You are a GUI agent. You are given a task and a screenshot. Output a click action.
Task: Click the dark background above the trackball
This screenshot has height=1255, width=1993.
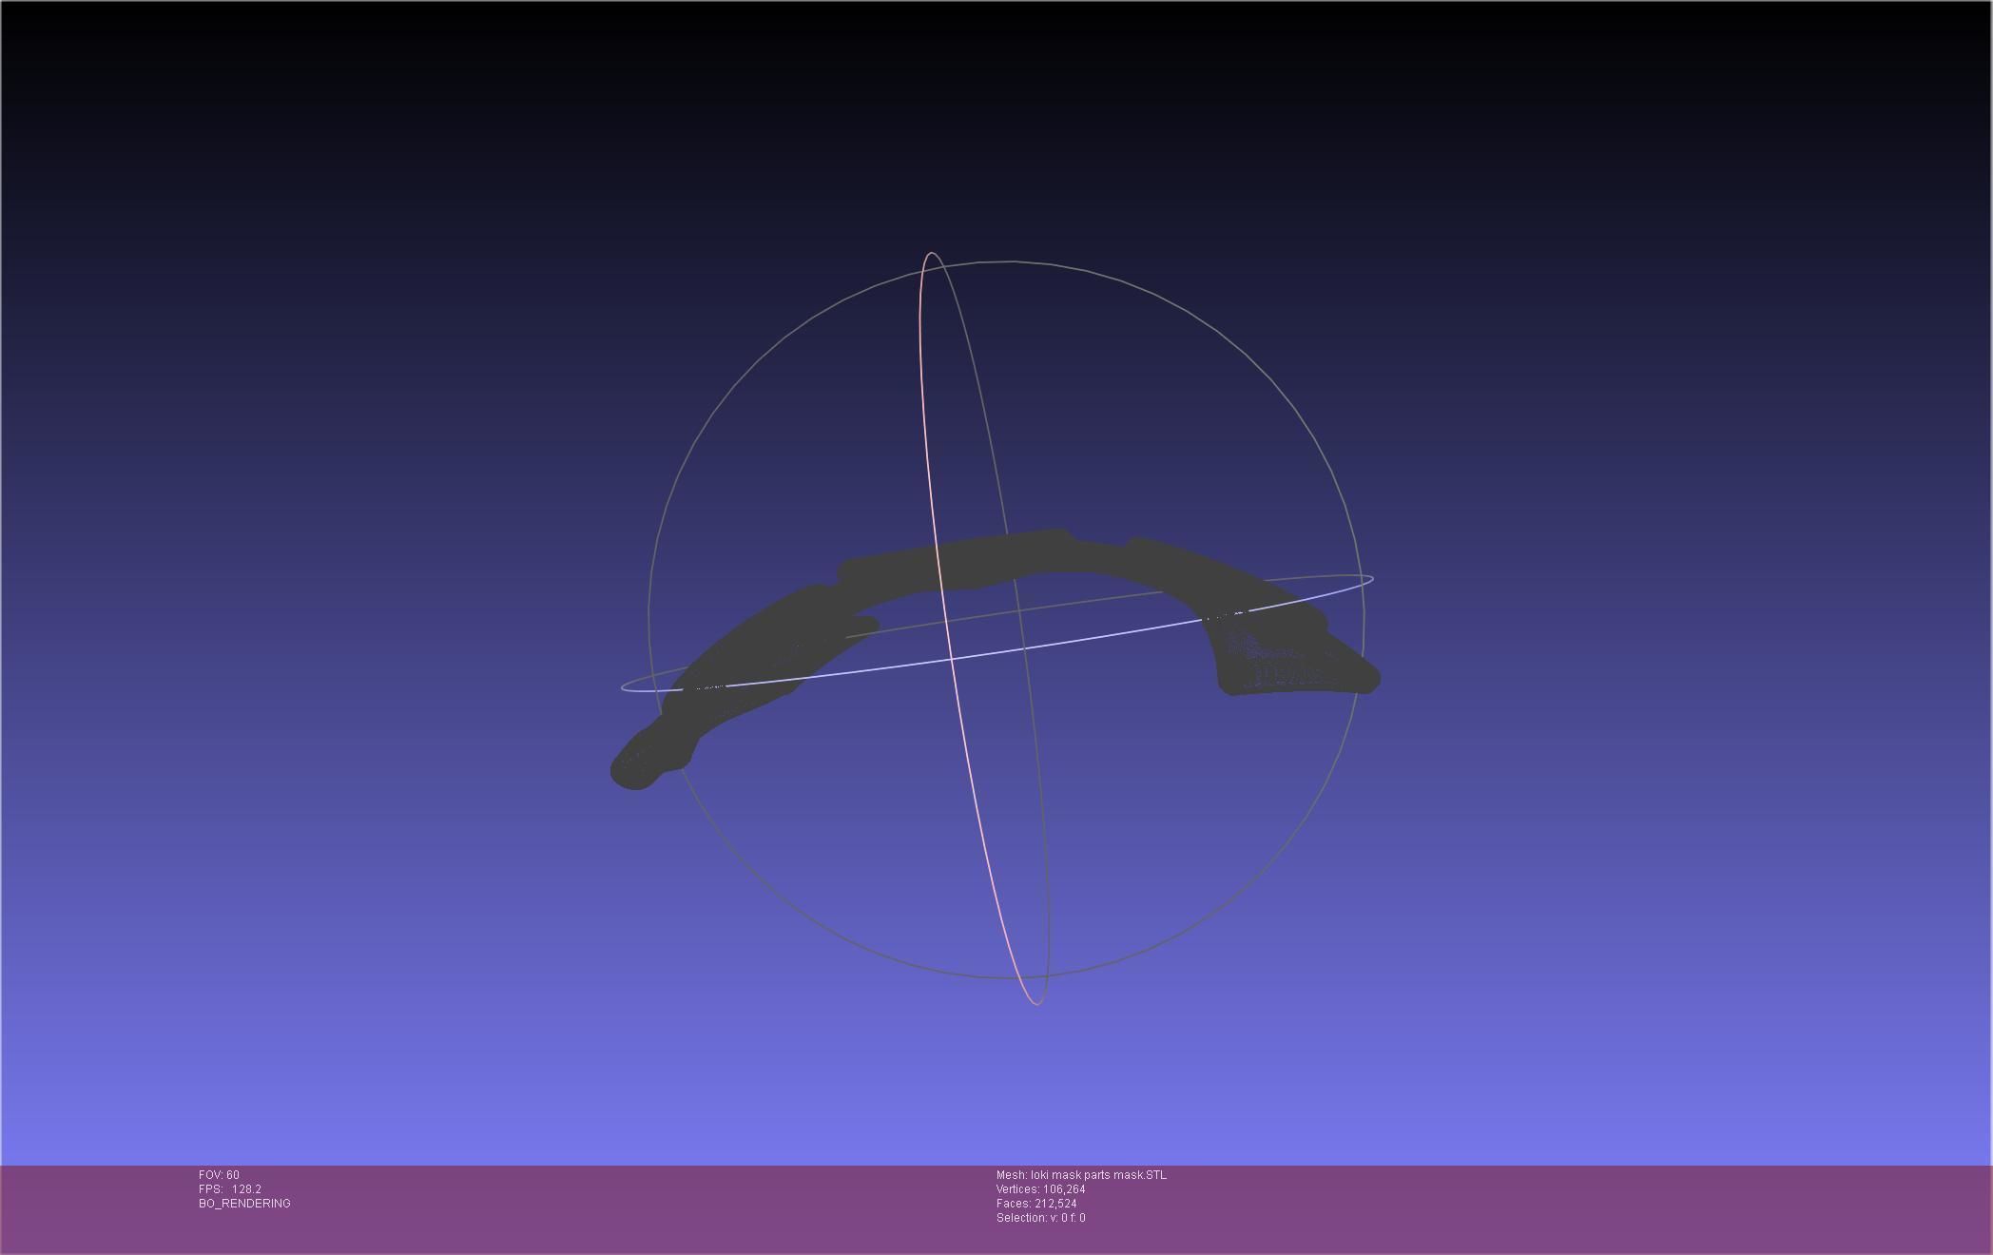coord(998,124)
